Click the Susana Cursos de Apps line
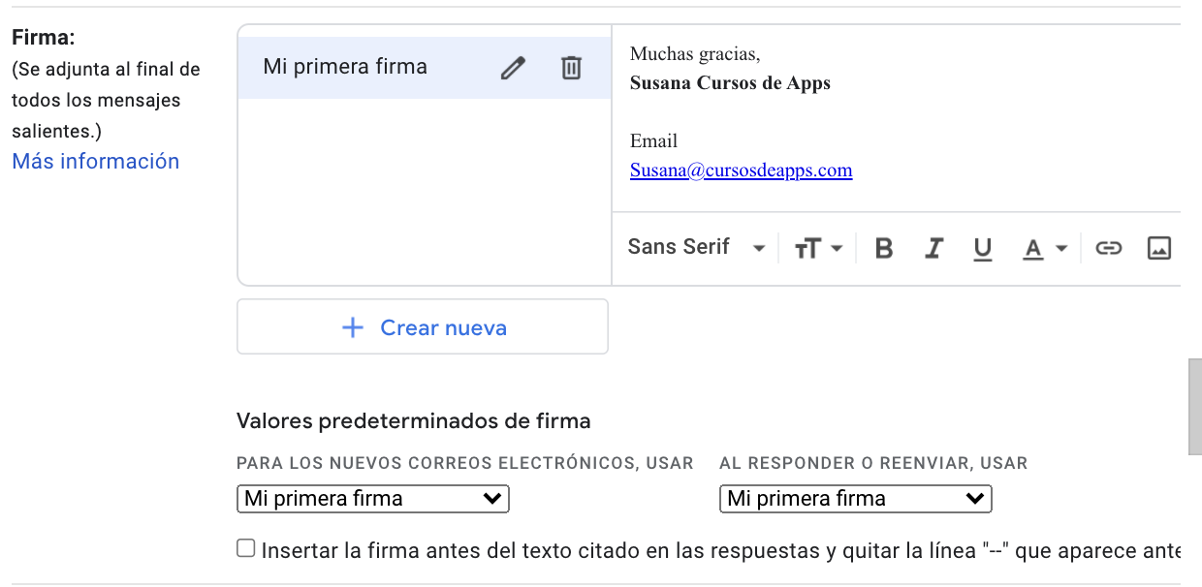Viewport: 1202px width, 587px height. (x=730, y=83)
